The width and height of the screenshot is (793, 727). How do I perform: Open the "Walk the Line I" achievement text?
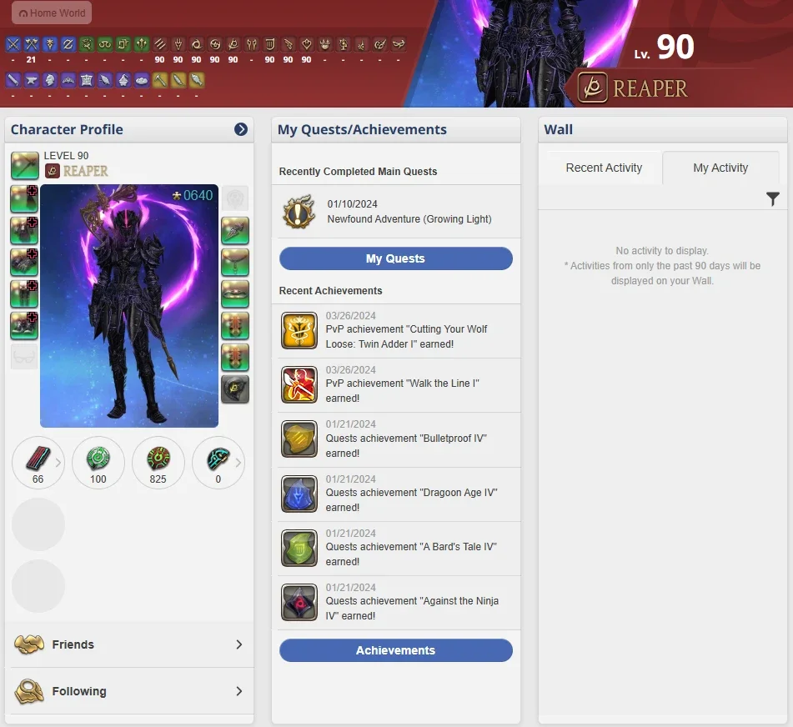click(x=402, y=391)
